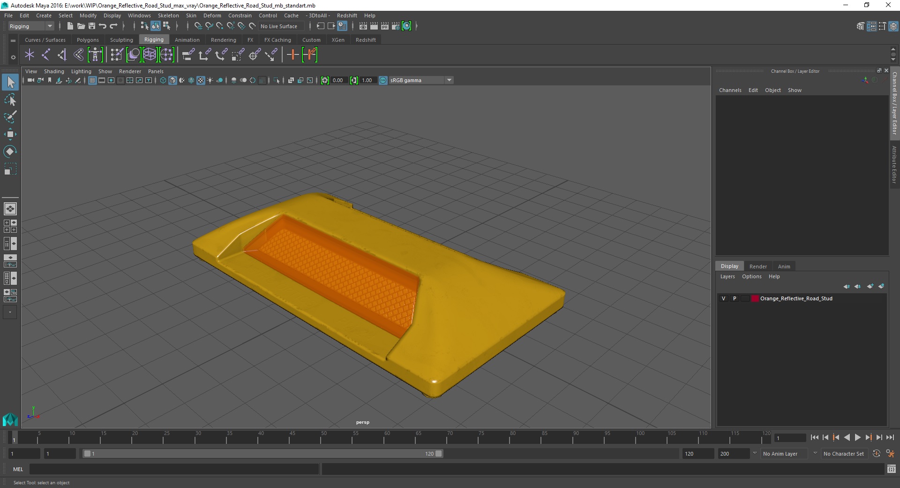The image size is (900, 488).
Task: Switch to the Animation shelf tab
Action: [x=187, y=40]
